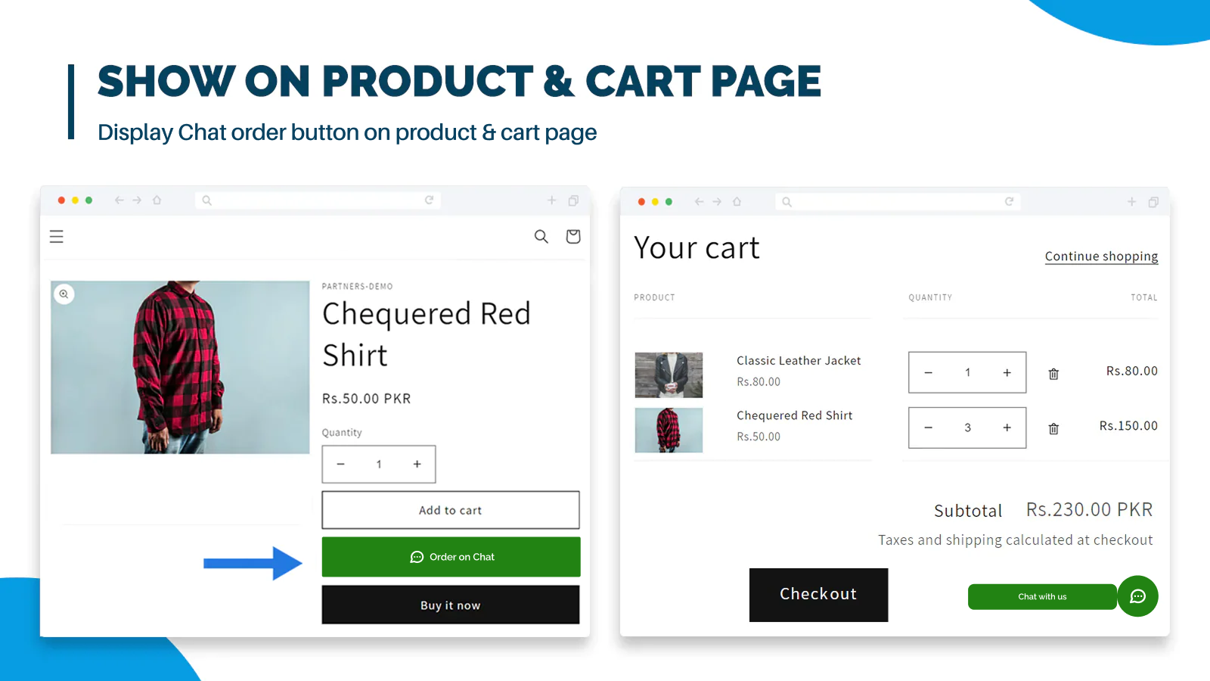Open the hamburger navigation menu
The image size is (1210, 681).
tap(56, 236)
